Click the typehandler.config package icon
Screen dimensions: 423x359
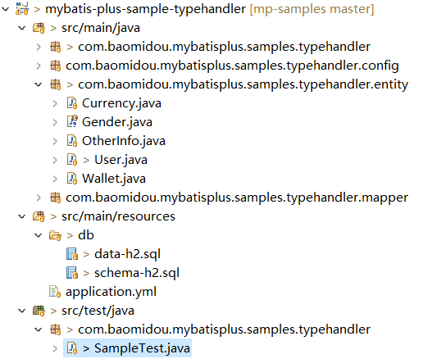click(56, 66)
